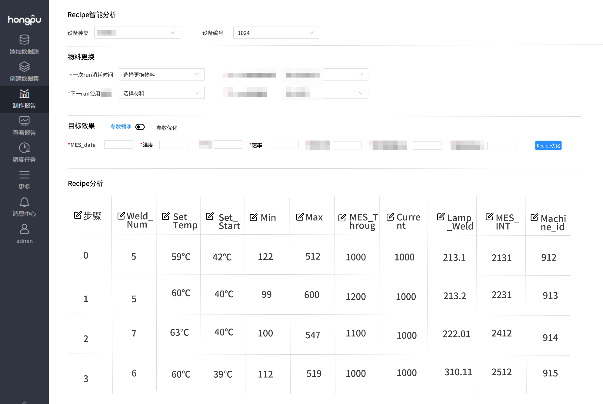
Task: Click the 创建数据集 layers icon
Action: [24, 67]
